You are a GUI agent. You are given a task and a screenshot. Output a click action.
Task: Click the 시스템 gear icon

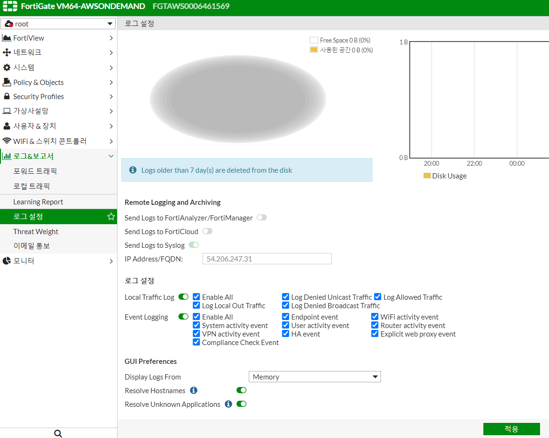coord(7,67)
